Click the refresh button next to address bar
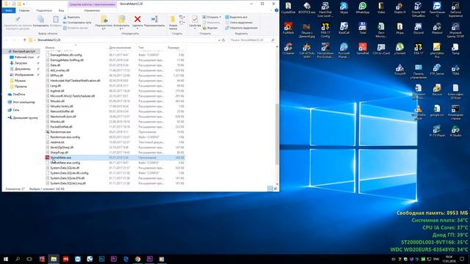The width and height of the screenshot is (470, 264). pos(223,40)
